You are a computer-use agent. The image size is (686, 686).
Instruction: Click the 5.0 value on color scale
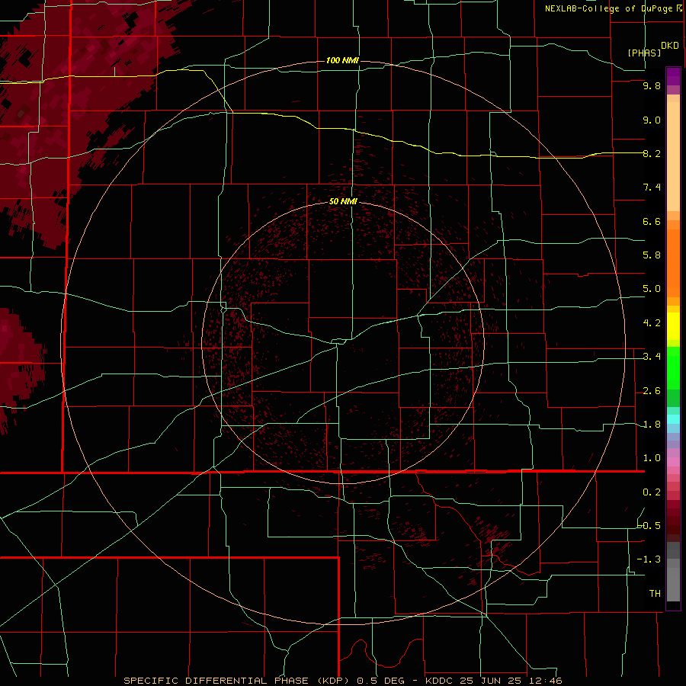click(x=652, y=289)
